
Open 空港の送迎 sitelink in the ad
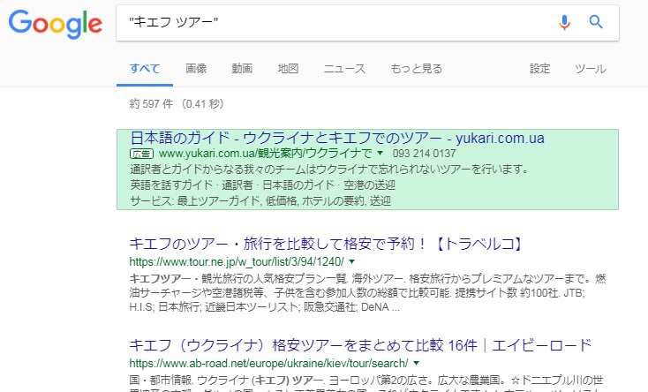(369, 185)
